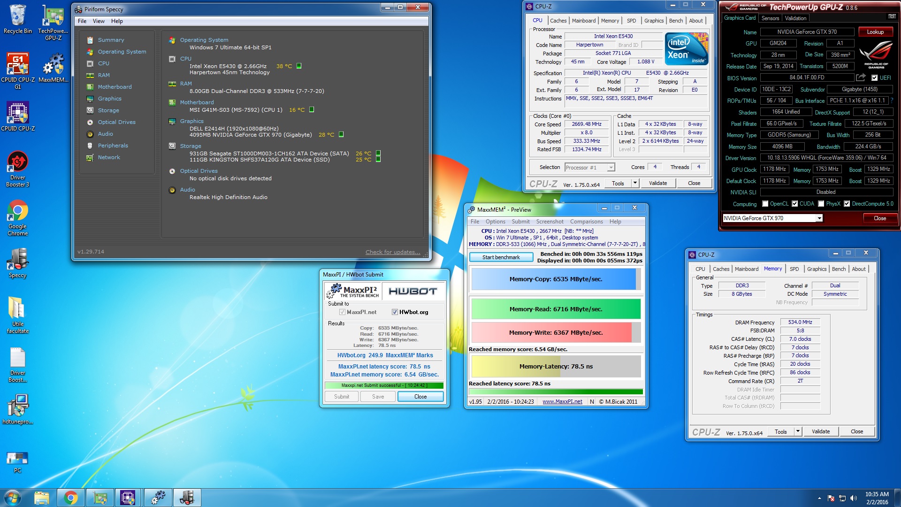Viewport: 901px width, 507px height.
Task: Click Core Speed value field in CPU-Z
Action: pos(587,124)
